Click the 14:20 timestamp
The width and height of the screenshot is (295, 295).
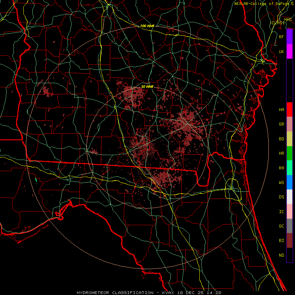click(x=214, y=293)
